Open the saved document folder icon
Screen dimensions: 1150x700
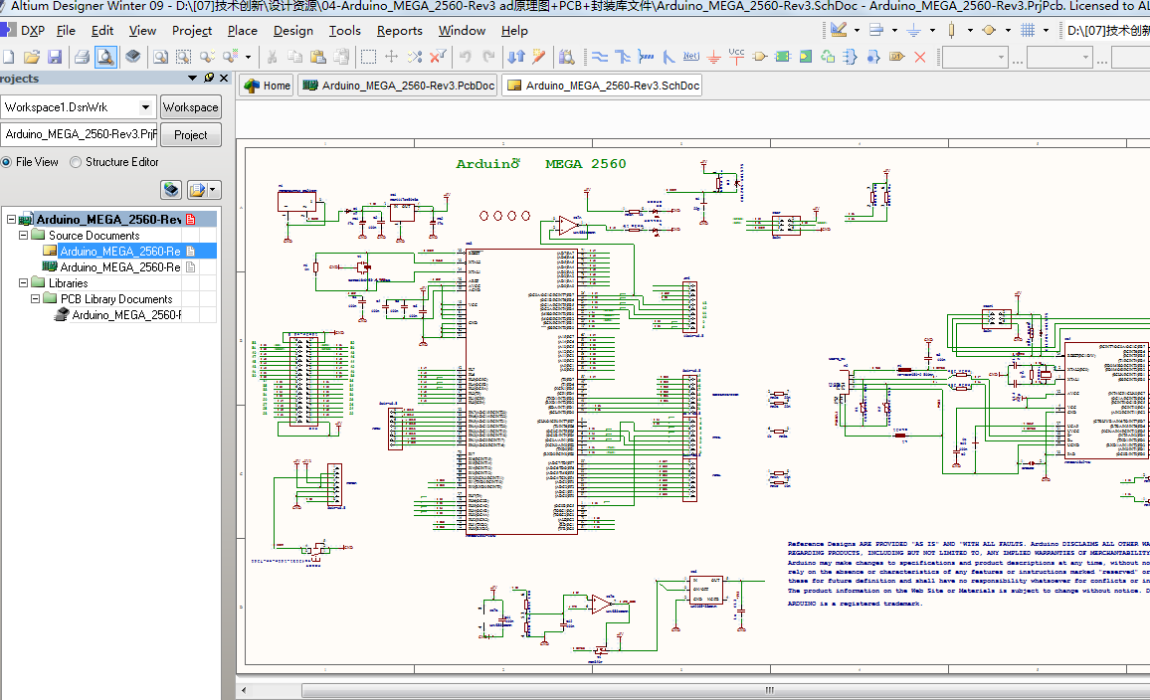pyautogui.click(x=32, y=57)
